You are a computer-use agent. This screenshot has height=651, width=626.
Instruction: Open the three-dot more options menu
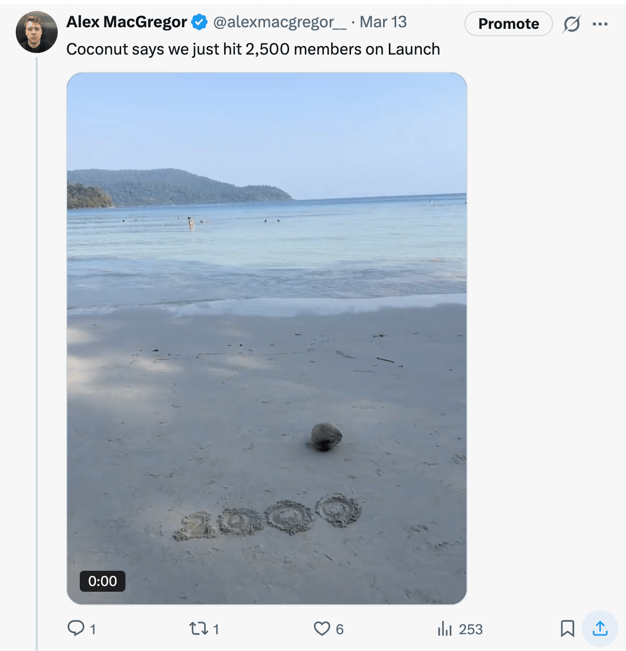click(x=600, y=24)
